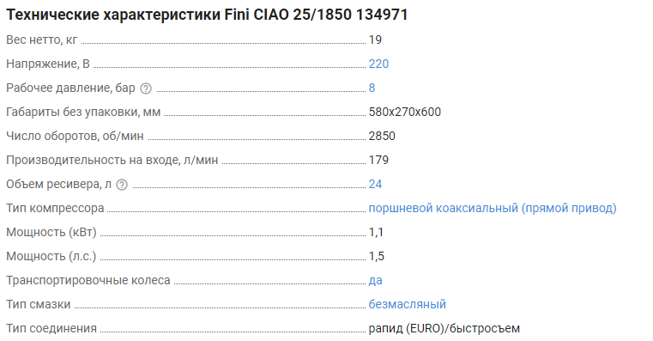Open the 8 bar pressure link

372,88
